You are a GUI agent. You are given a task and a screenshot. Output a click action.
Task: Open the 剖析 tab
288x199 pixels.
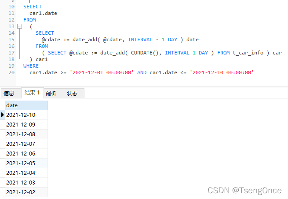coord(54,93)
